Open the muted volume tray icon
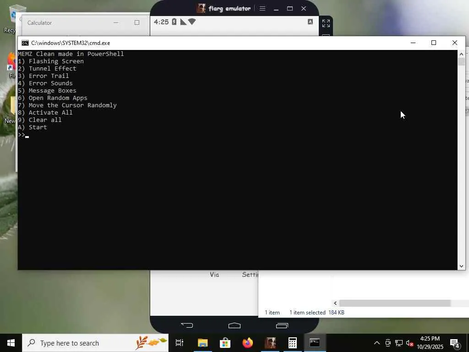This screenshot has height=352, width=469. [409, 343]
